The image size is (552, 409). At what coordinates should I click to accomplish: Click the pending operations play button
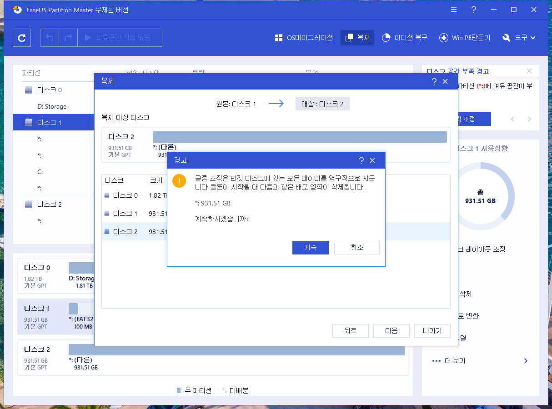coord(120,38)
